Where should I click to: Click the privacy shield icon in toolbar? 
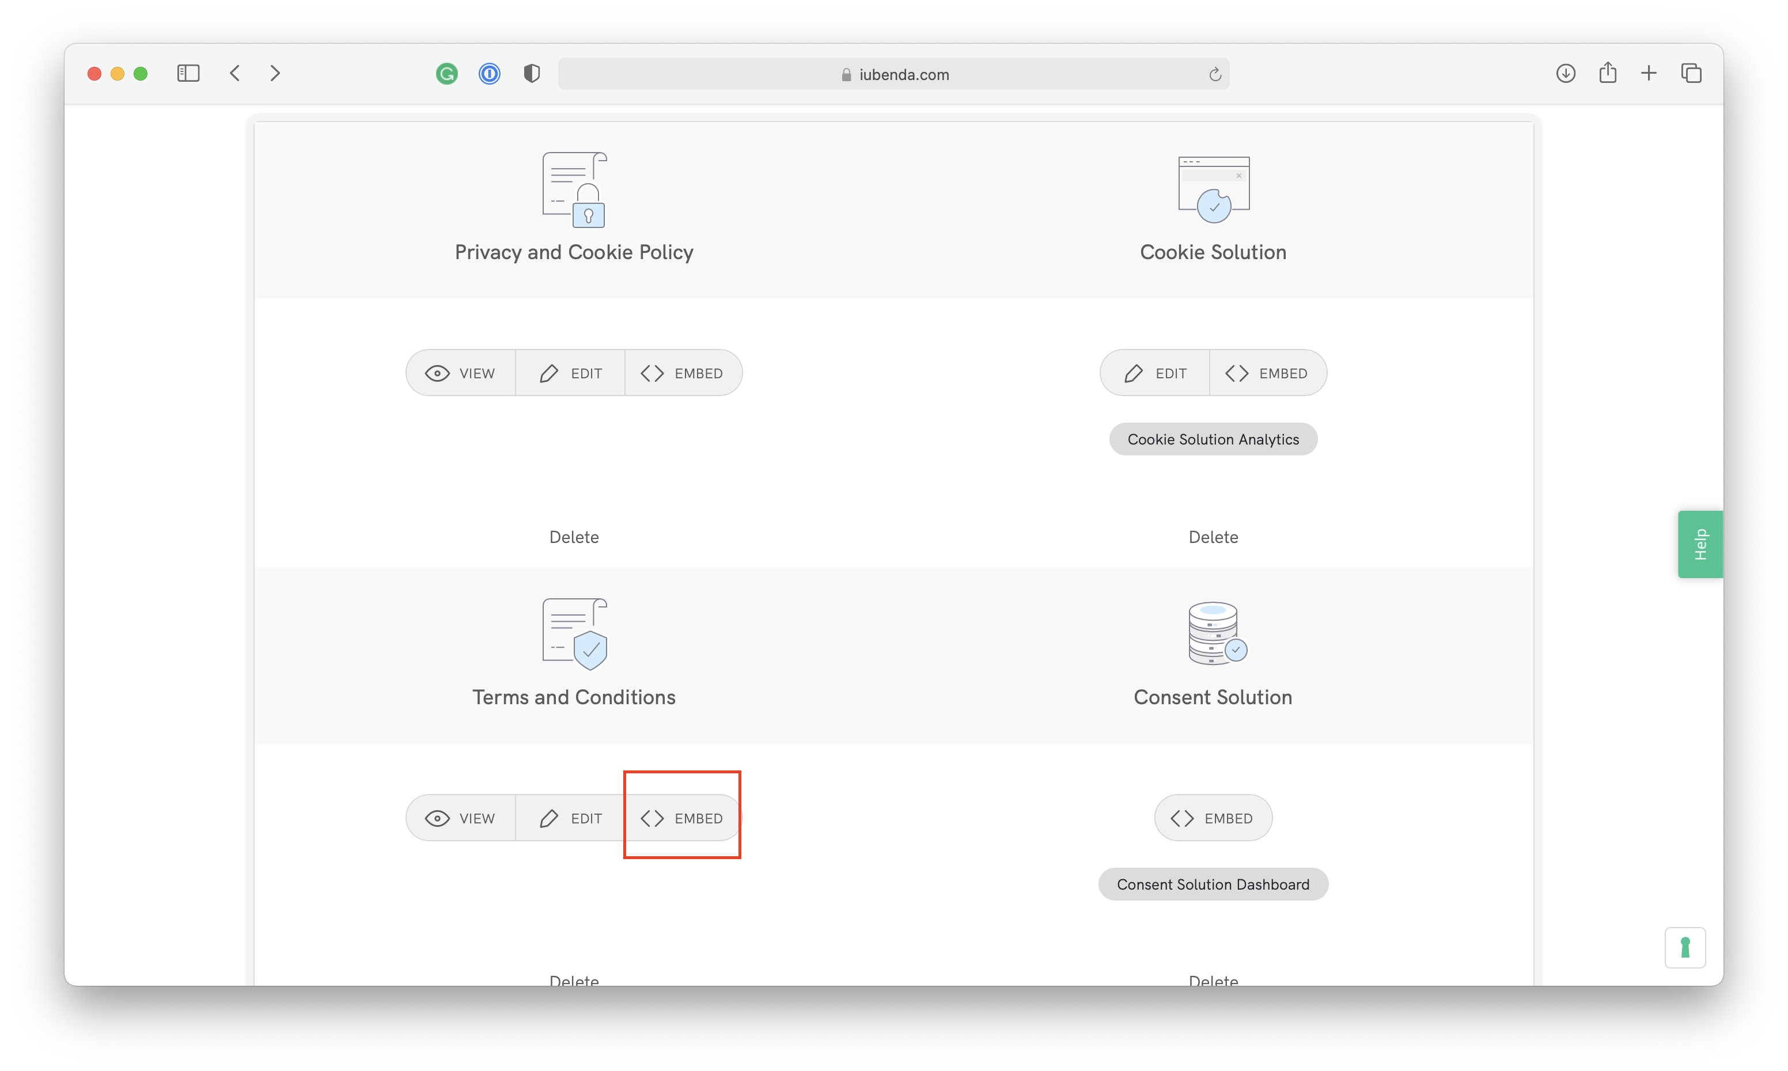531,74
